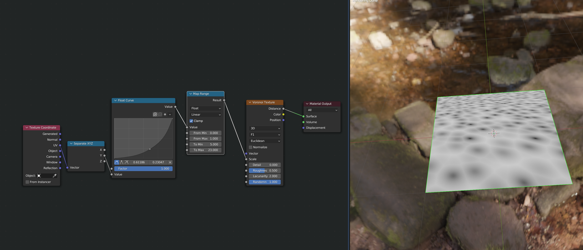Click the curve point Y field 0.23047

pyautogui.click(x=158, y=162)
